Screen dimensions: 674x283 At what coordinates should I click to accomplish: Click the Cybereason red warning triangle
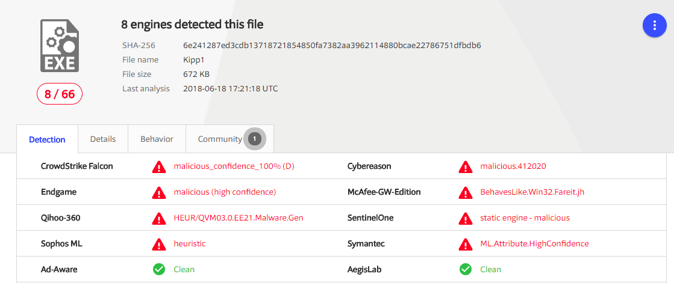pos(466,166)
